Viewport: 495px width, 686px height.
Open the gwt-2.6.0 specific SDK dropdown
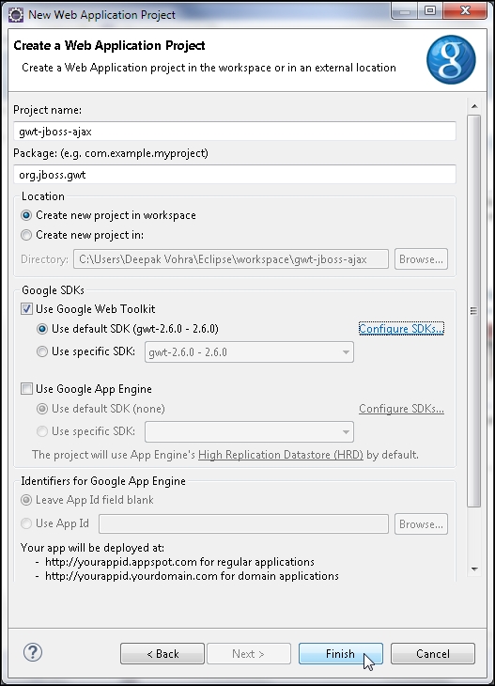pos(249,352)
